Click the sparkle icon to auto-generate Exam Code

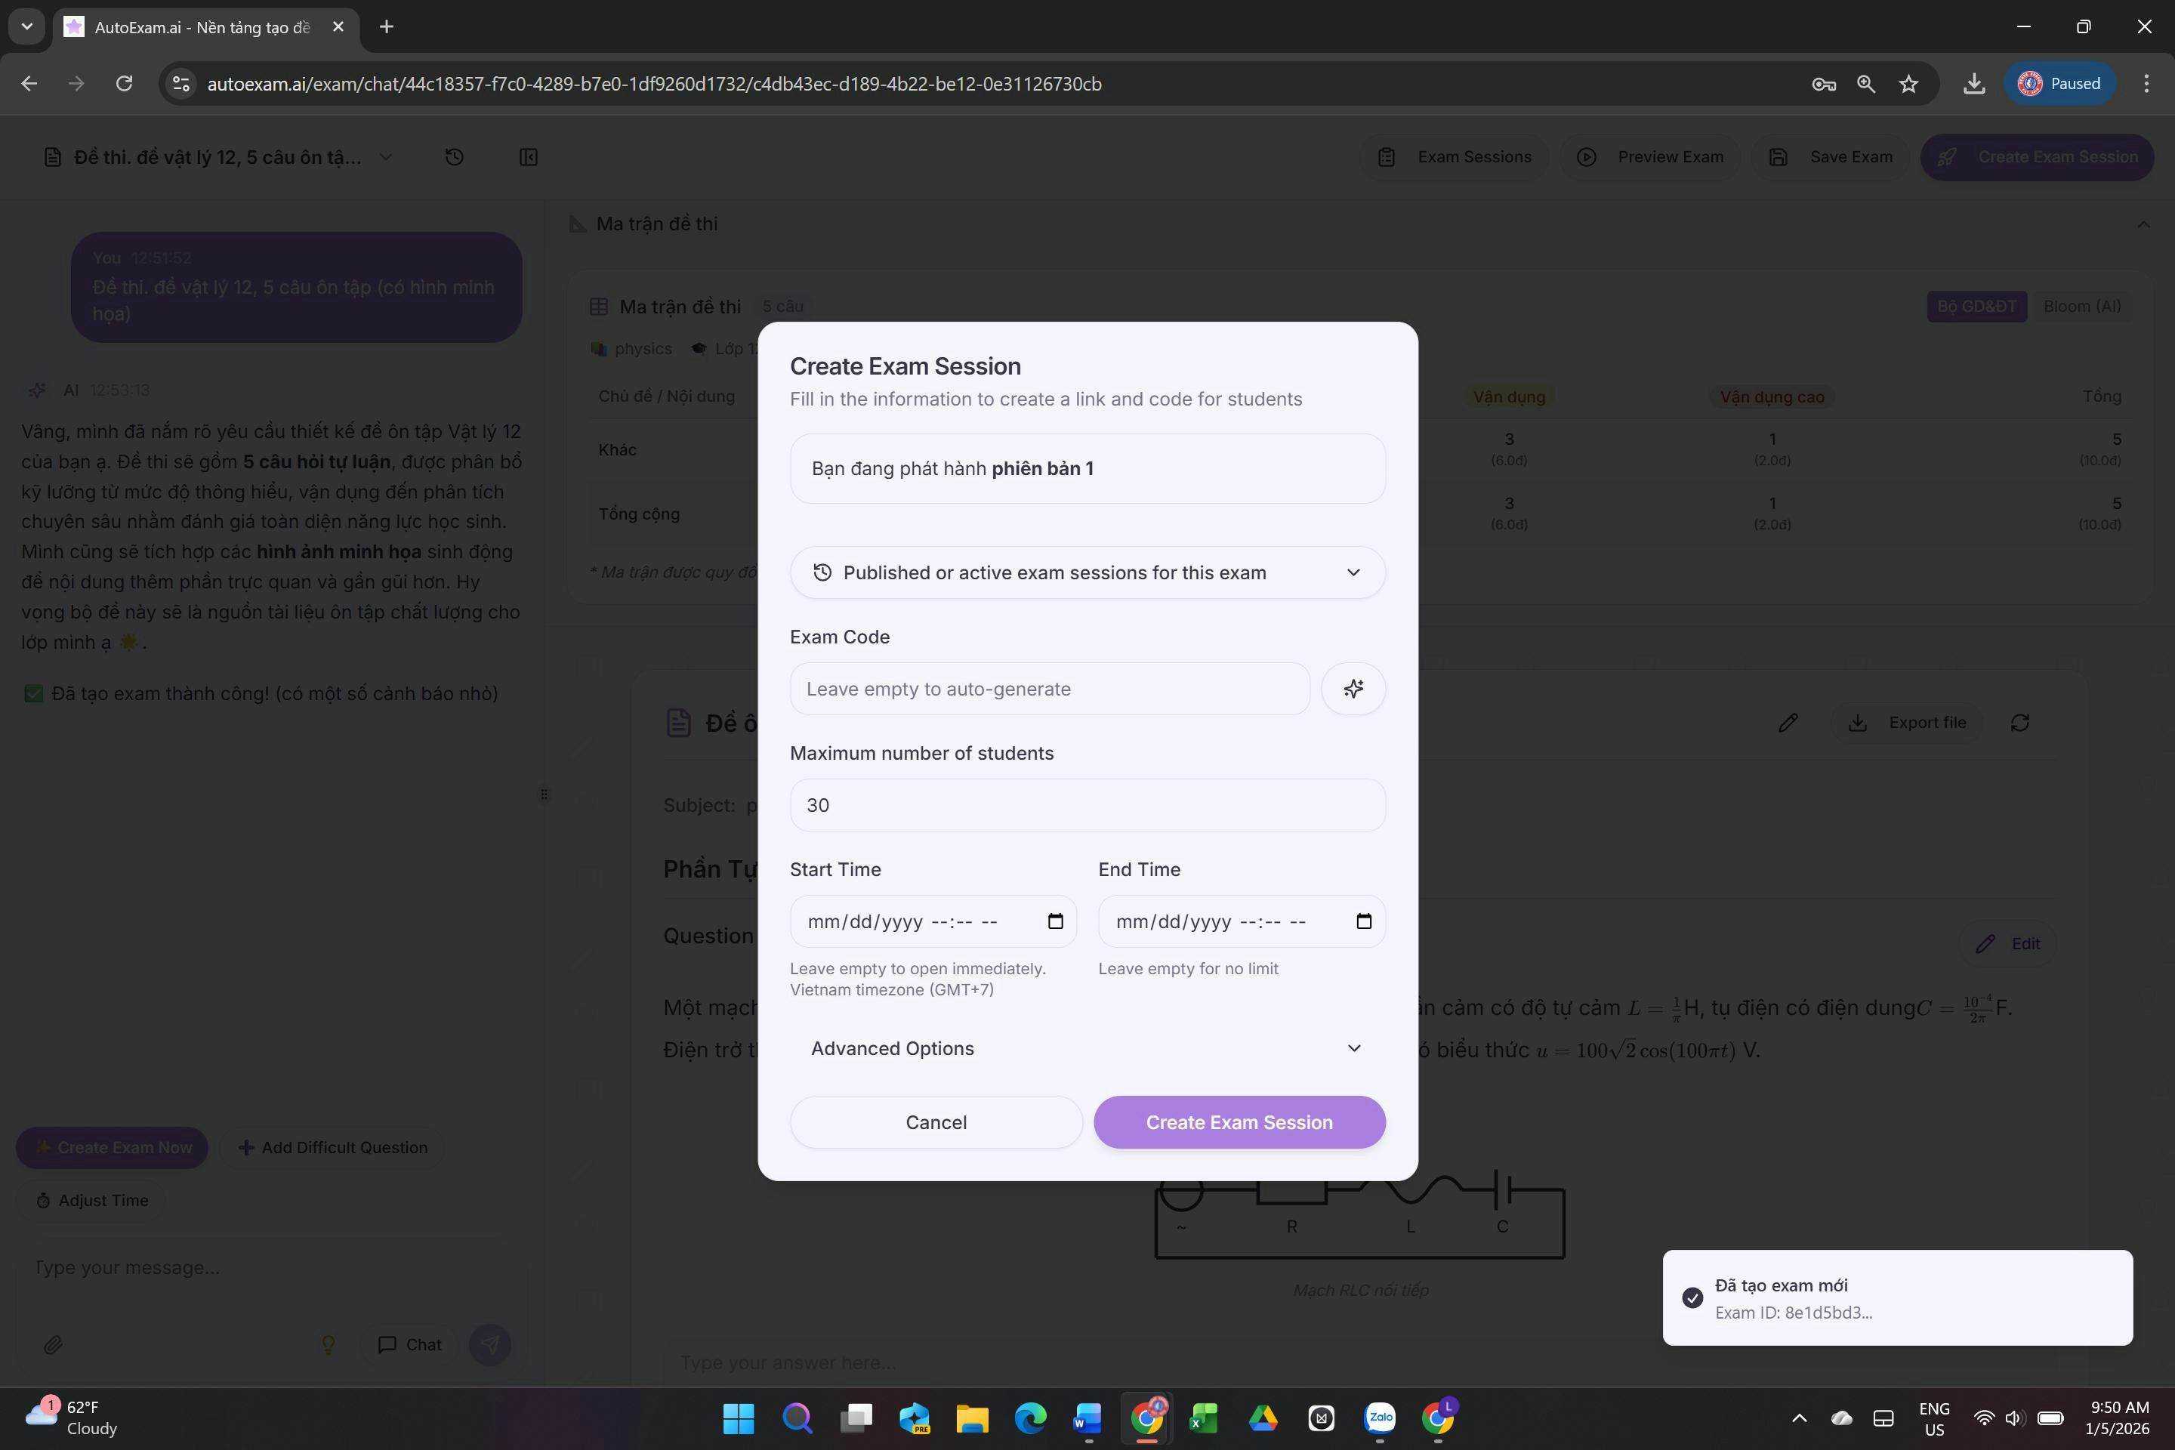1353,688
